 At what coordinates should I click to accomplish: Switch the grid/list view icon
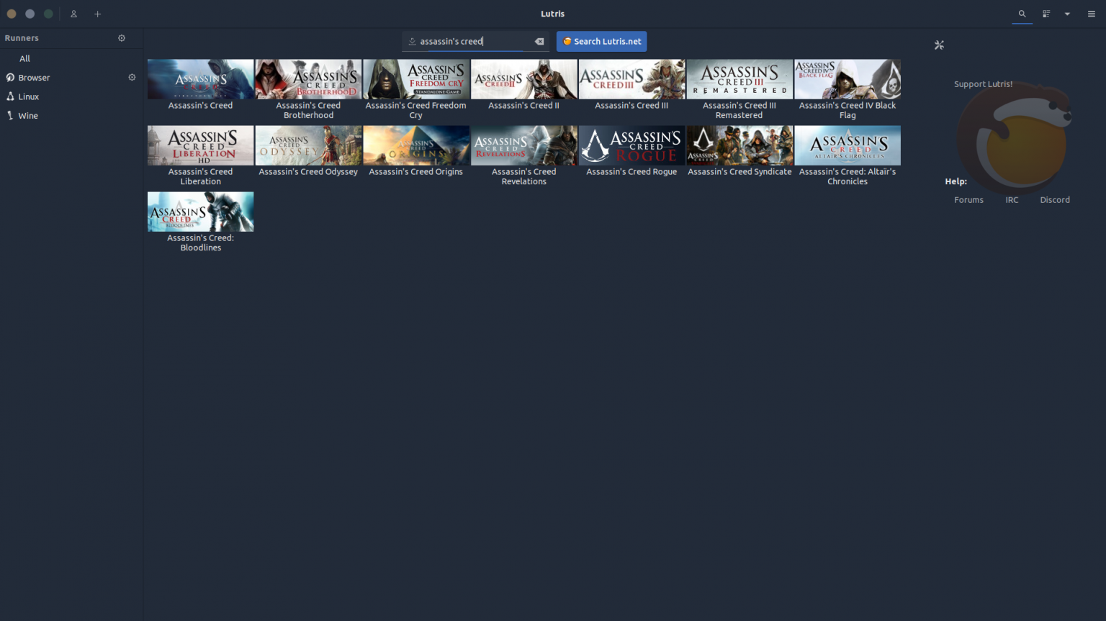tap(1046, 14)
